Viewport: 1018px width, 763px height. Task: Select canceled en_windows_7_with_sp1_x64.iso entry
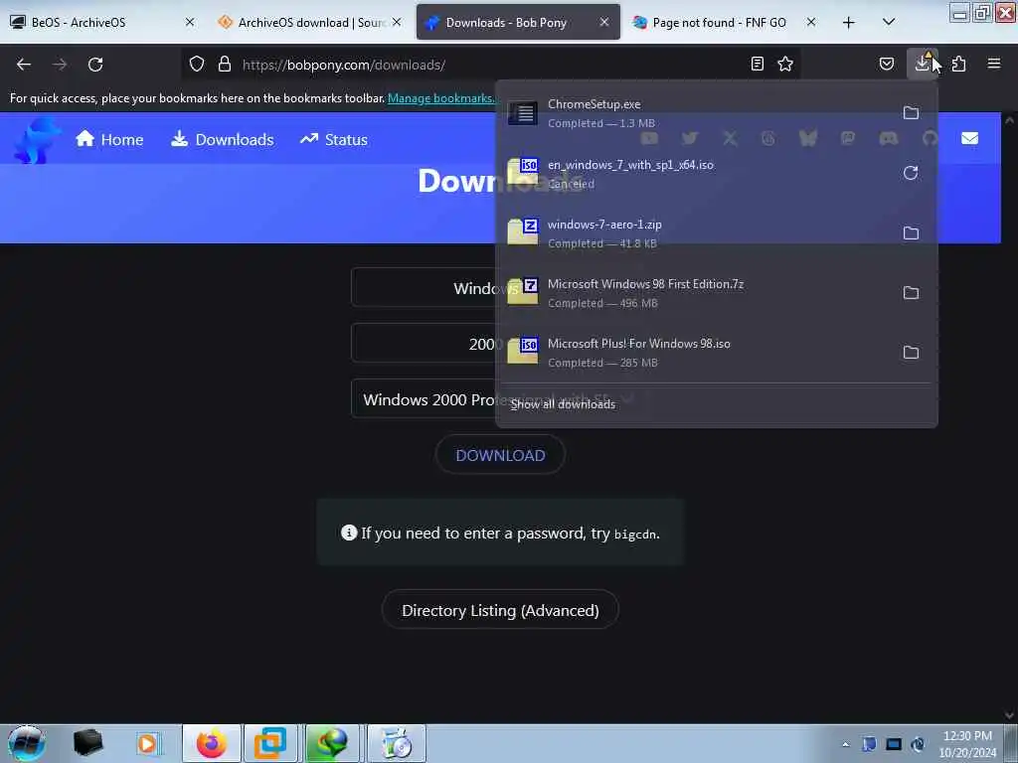pos(698,173)
